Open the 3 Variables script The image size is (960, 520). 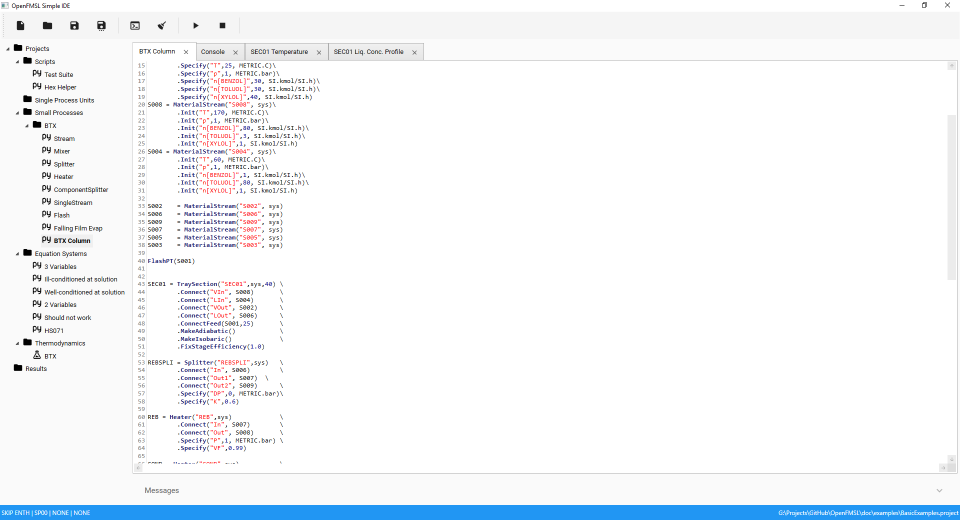tap(60, 267)
